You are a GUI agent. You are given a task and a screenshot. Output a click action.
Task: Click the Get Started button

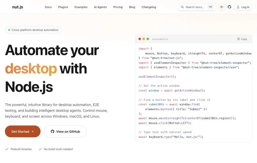22,131
